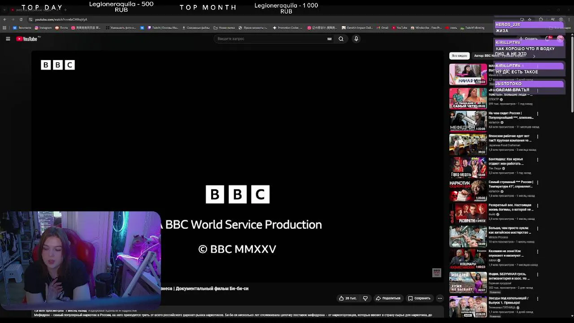Visit varlamov channel under 'На чем сидит Россия'
This screenshot has width=574, height=323.
click(x=494, y=122)
